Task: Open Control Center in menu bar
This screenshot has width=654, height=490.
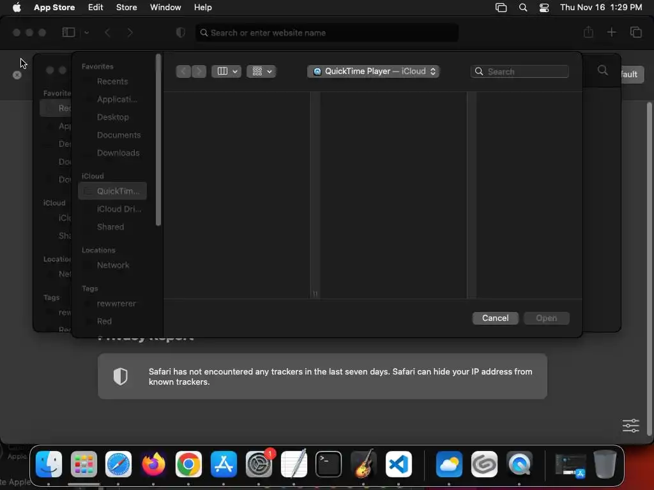Action: [544, 8]
